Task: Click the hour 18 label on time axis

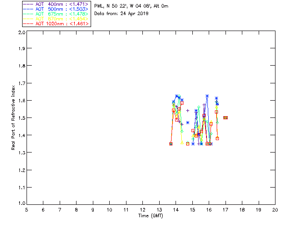Action: pyautogui.click(x=242, y=210)
